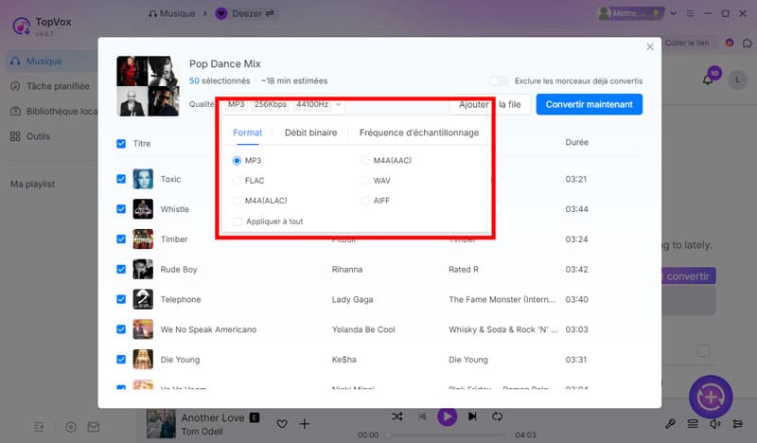This screenshot has width=757, height=443.
Task: Click the song progress bar
Action: [445, 434]
